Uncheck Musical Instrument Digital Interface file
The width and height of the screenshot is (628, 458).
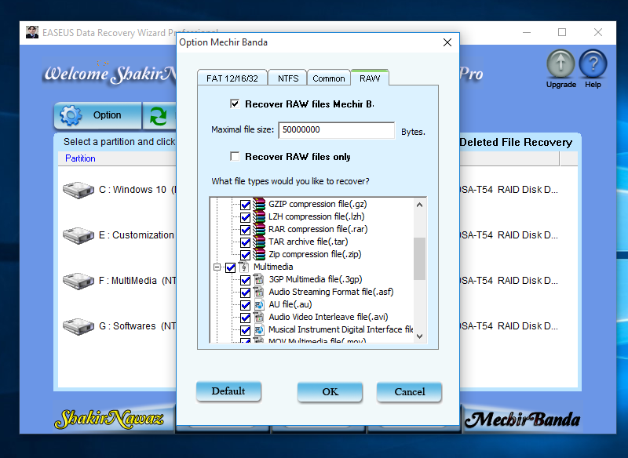pyautogui.click(x=246, y=330)
